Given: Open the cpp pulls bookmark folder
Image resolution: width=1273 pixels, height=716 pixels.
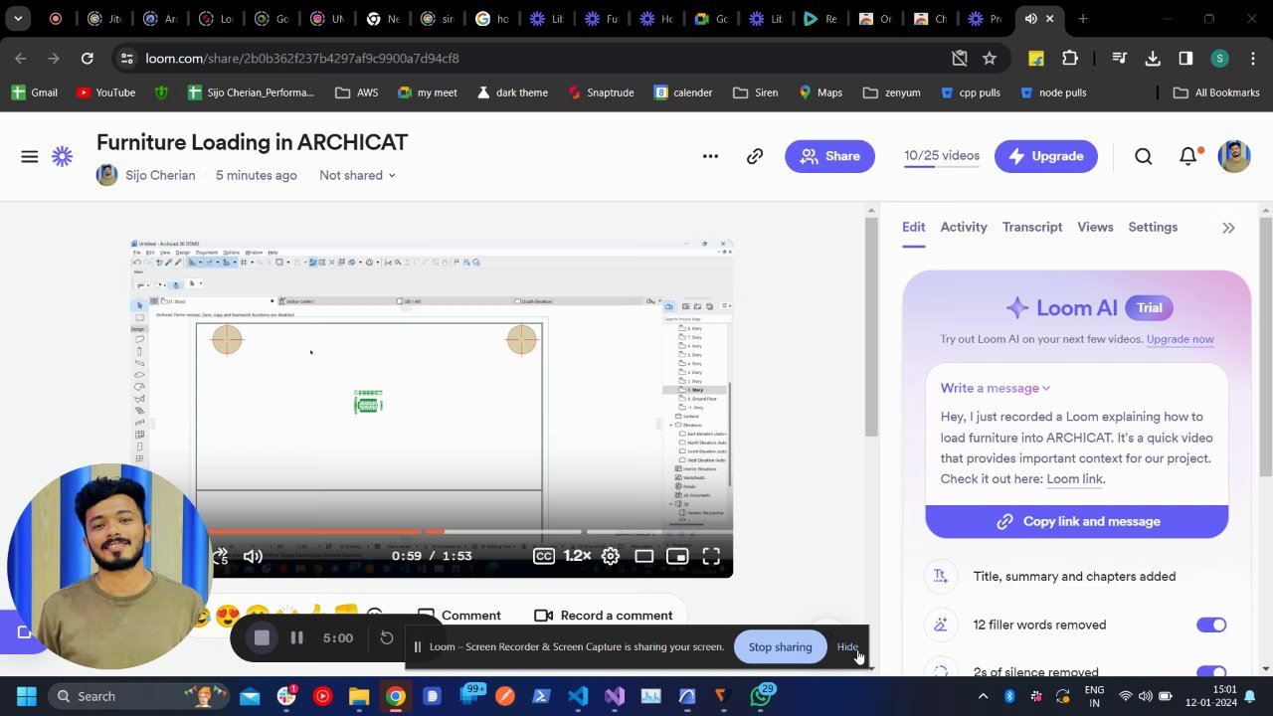Looking at the screenshot, I should coord(970,92).
